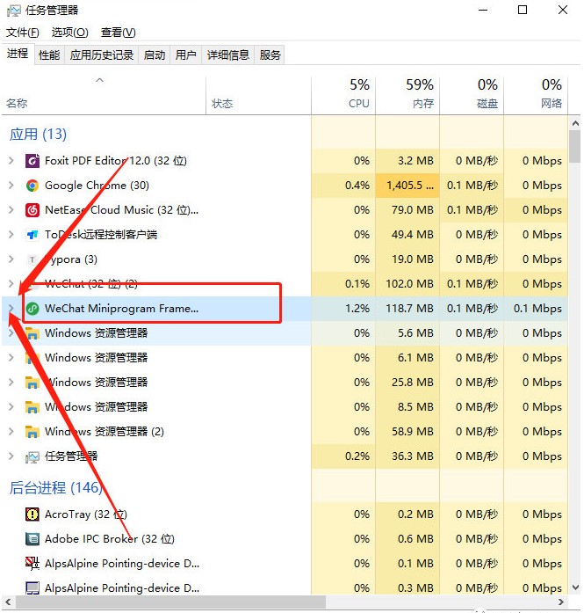This screenshot has width=584, height=613.
Task: Click the 后台进程 (146) group header
Action: point(56,488)
